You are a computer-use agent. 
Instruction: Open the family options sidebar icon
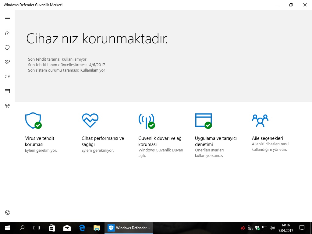pyautogui.click(x=7, y=106)
